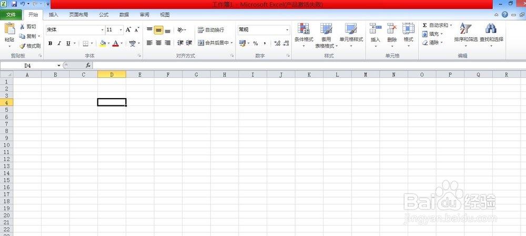The image size is (526, 236).
Task: Click the Cut (剪切) scissors button
Action: tap(27, 27)
